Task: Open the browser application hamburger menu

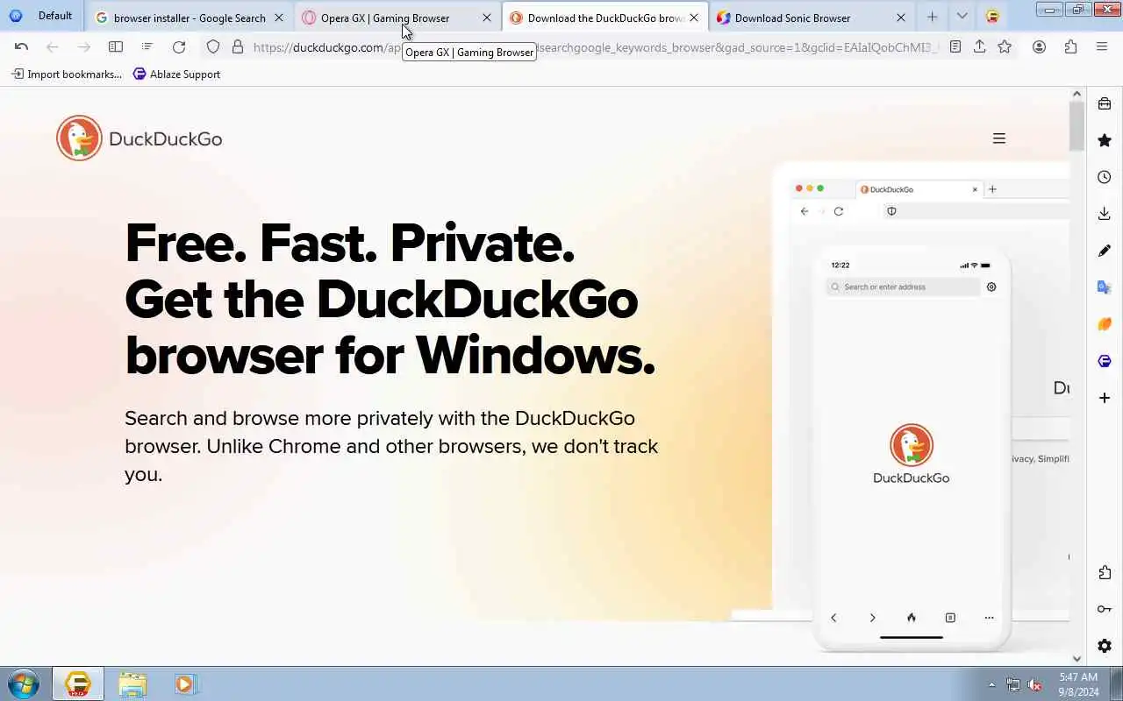Action: [1102, 47]
